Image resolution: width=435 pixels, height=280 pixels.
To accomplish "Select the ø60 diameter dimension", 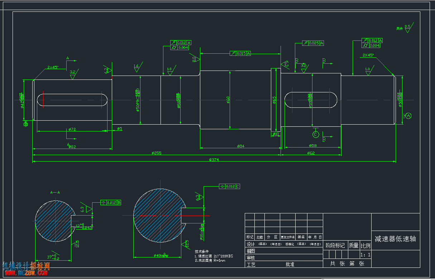I will (228, 100).
